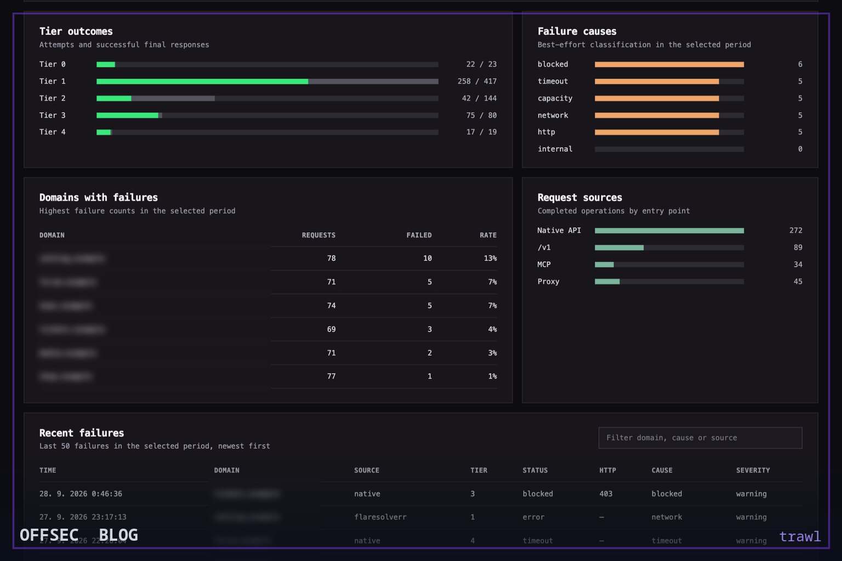Select the Tier 1 value 258 / 417

(477, 81)
